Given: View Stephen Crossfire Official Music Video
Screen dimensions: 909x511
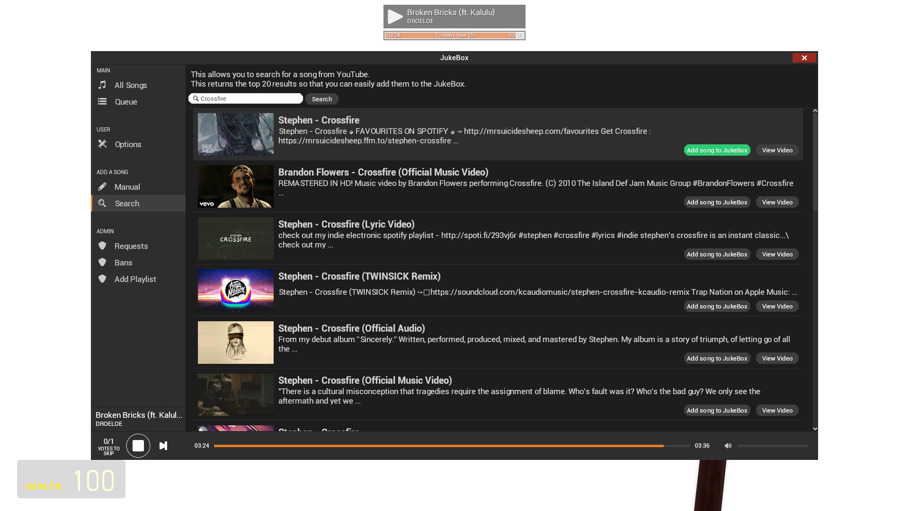Looking at the screenshot, I should [x=777, y=410].
